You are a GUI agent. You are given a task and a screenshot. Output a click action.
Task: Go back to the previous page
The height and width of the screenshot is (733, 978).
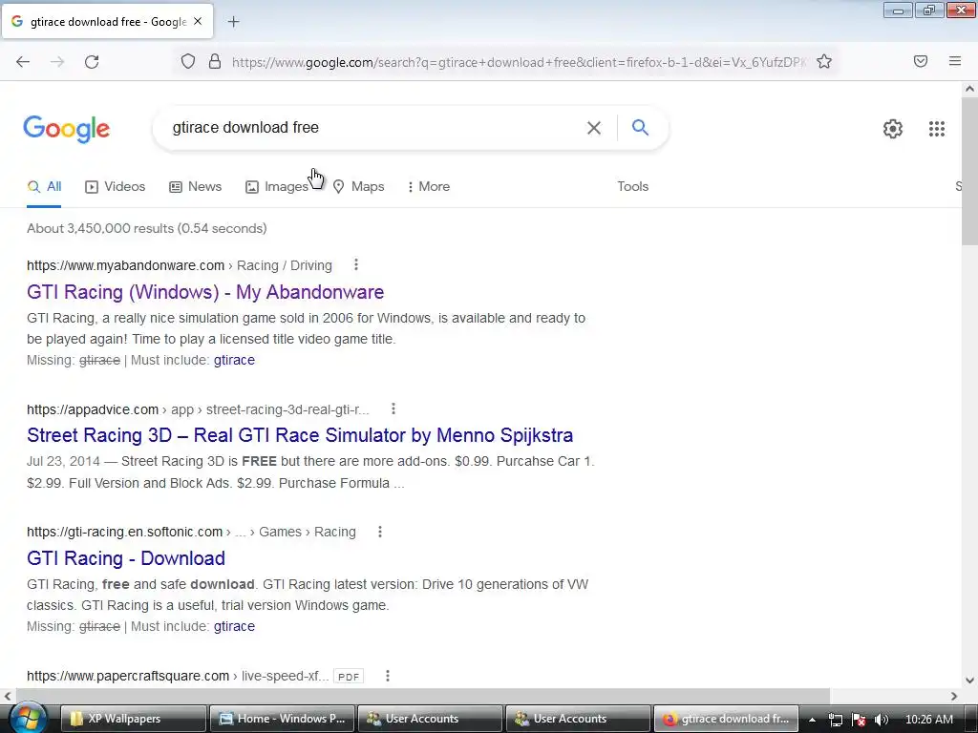click(x=23, y=62)
